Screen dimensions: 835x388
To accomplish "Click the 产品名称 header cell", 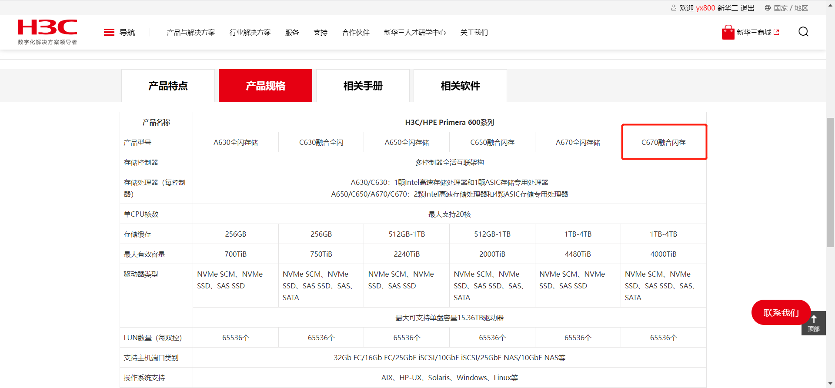I will (x=156, y=122).
